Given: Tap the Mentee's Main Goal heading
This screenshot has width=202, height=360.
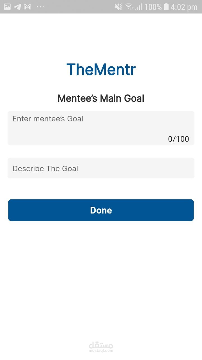Looking at the screenshot, I should click(101, 98).
